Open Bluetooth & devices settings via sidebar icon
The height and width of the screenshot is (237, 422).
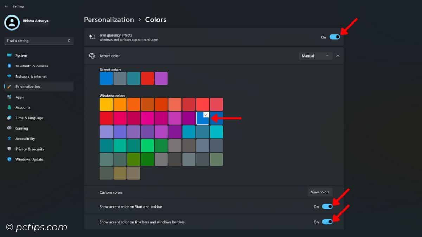(x=10, y=66)
